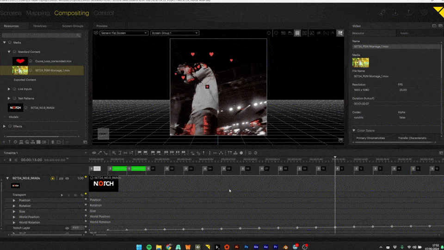Viewport: 444px width, 250px height.
Task: Toggle the highlighted preview icon at far right
Action: coord(340,33)
